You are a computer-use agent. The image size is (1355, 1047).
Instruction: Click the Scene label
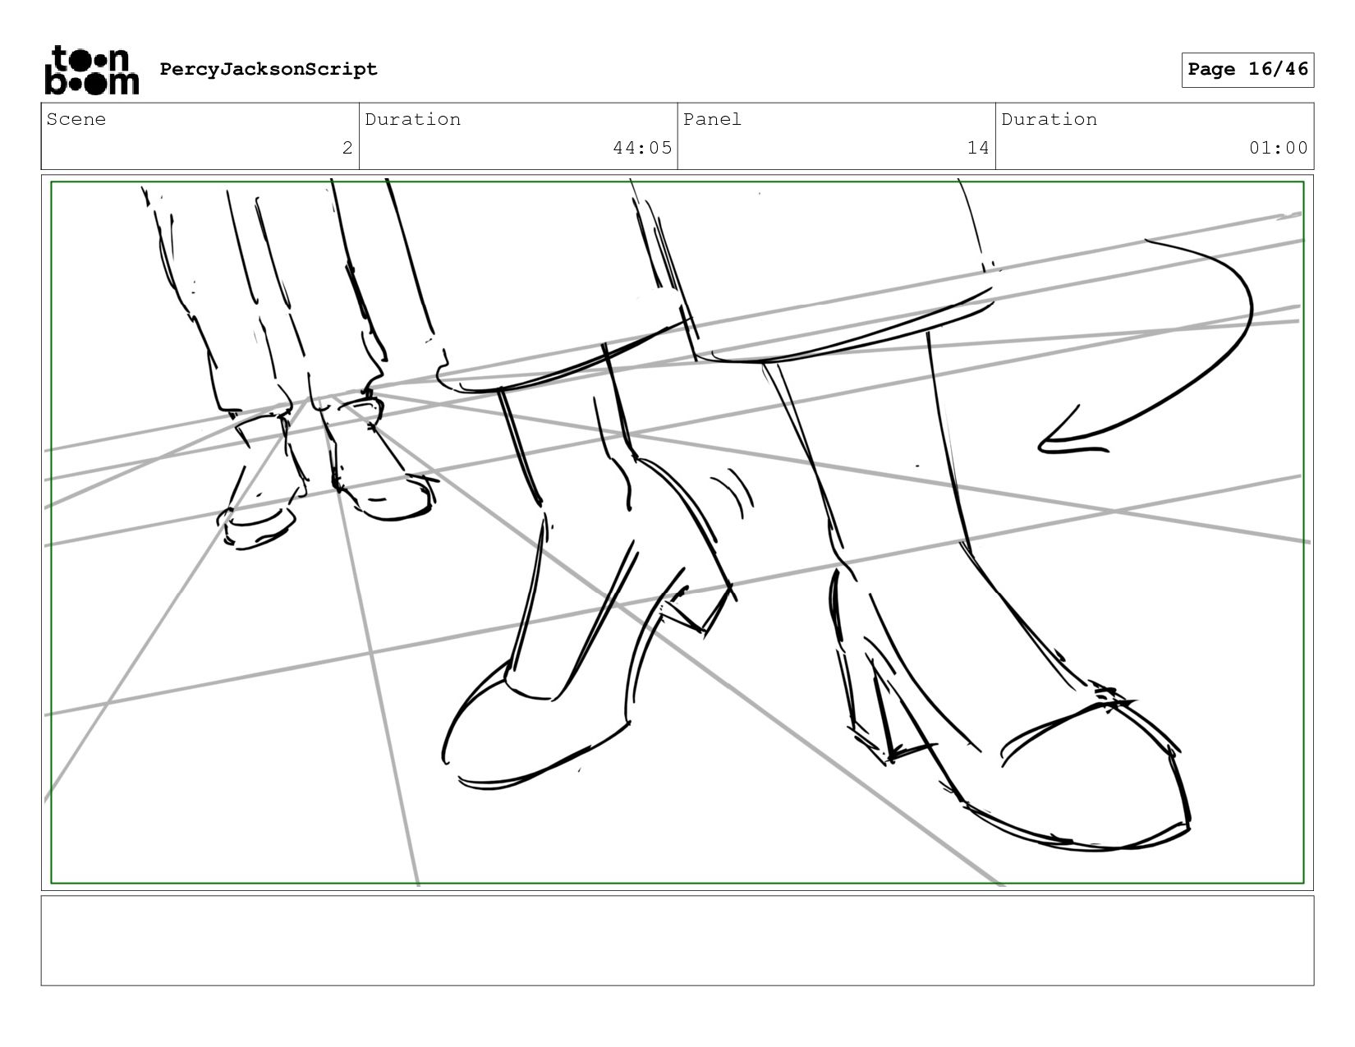coord(76,119)
